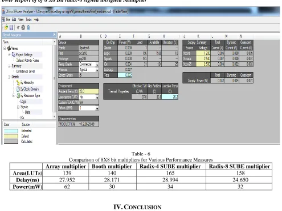Click the IOs power value 0.004

coord(125,64)
